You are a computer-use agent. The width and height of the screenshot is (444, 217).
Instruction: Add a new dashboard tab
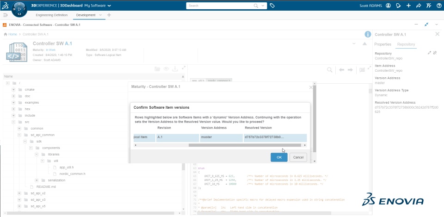coord(109,15)
